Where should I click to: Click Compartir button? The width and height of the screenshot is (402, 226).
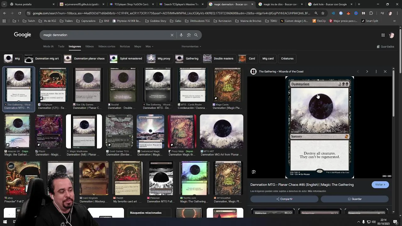[284, 199]
